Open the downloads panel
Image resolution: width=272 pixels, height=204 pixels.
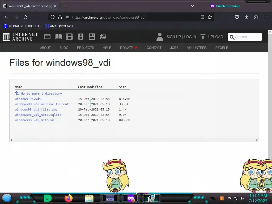[x=246, y=17]
